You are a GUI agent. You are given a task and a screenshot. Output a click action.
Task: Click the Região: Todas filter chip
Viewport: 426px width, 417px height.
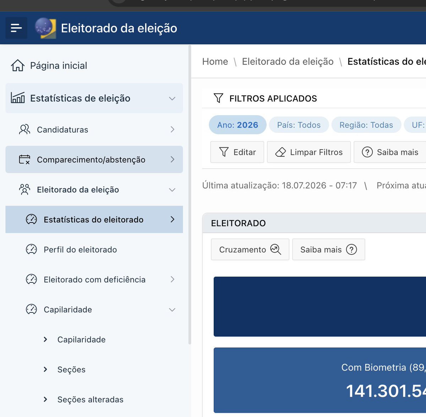coord(366,125)
